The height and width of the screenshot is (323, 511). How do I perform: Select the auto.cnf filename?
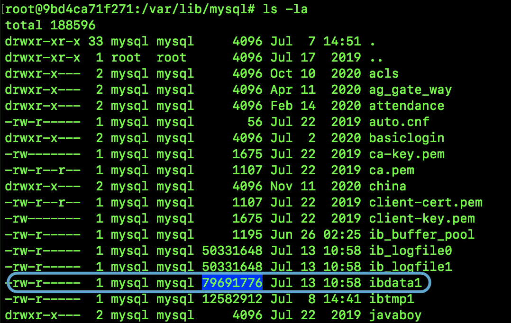tap(399, 122)
